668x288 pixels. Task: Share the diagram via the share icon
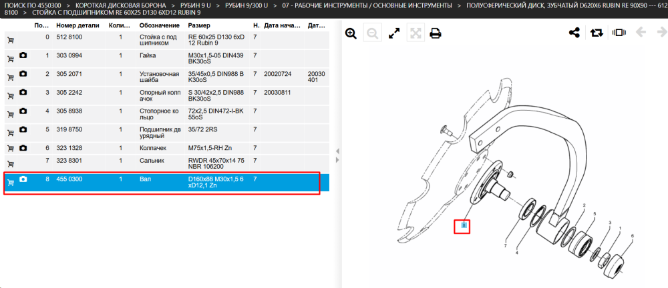[574, 33]
